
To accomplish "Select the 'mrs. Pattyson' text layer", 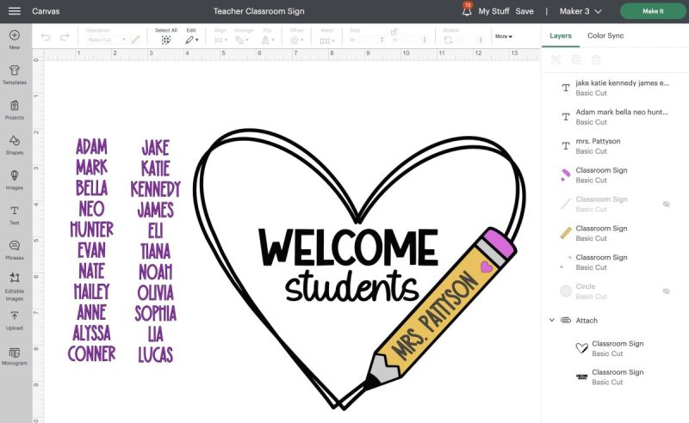I will (615, 145).
